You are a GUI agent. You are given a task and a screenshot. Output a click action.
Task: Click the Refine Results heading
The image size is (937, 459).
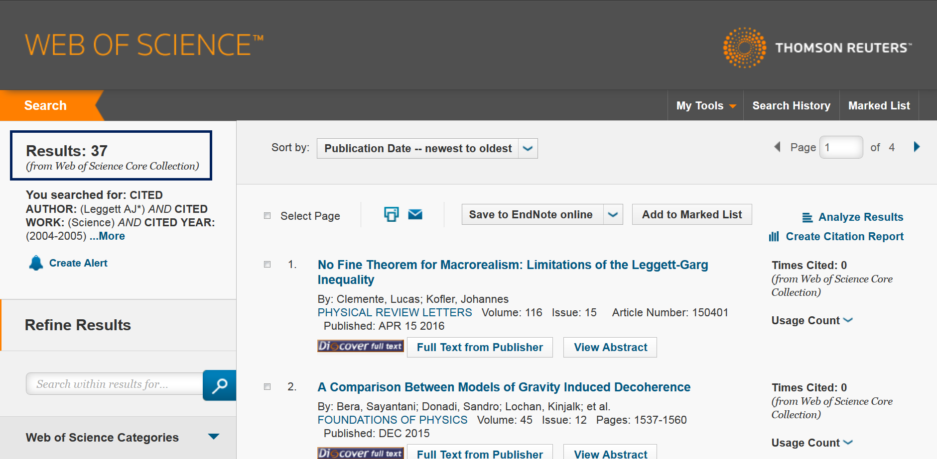tap(78, 325)
